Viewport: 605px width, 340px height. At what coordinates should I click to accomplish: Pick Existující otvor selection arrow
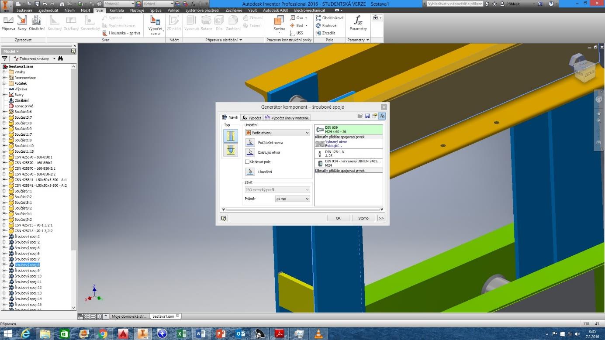coord(250,152)
